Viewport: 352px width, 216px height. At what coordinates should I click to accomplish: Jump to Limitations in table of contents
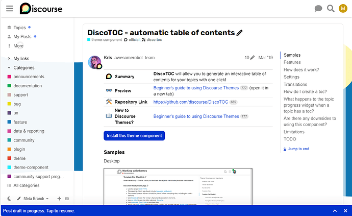click(294, 132)
